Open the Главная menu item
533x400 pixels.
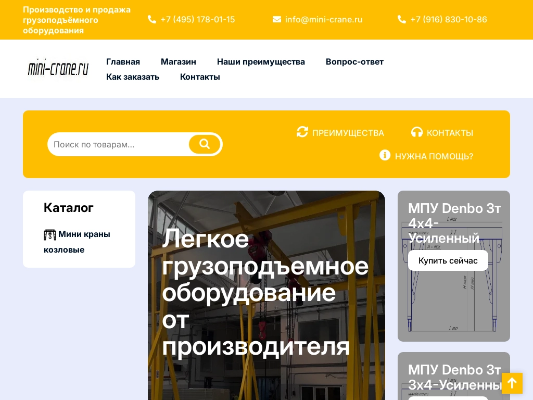coord(123,61)
